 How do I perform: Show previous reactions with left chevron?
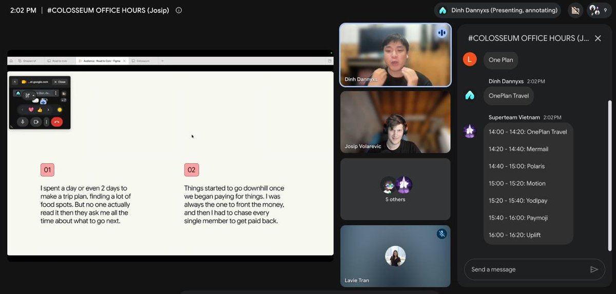tap(22, 110)
